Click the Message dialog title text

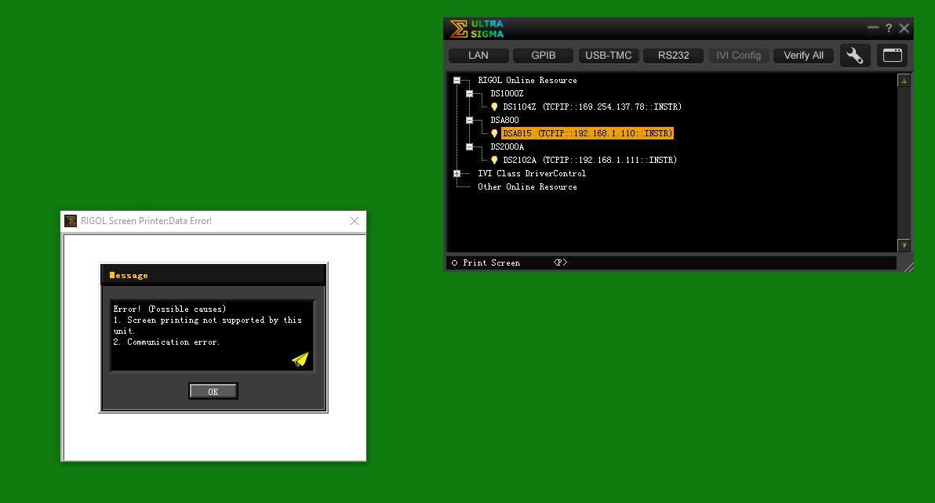coord(129,276)
